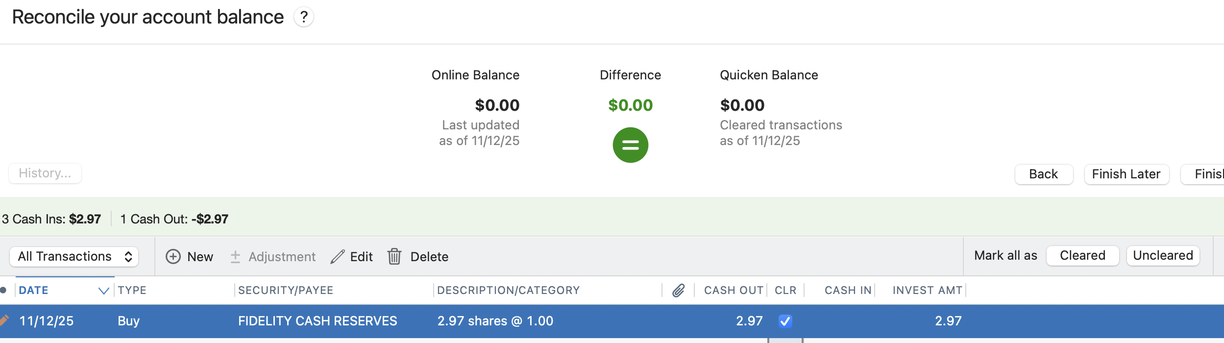This screenshot has height=343, width=1224.
Task: Click the Back button
Action: point(1044,174)
